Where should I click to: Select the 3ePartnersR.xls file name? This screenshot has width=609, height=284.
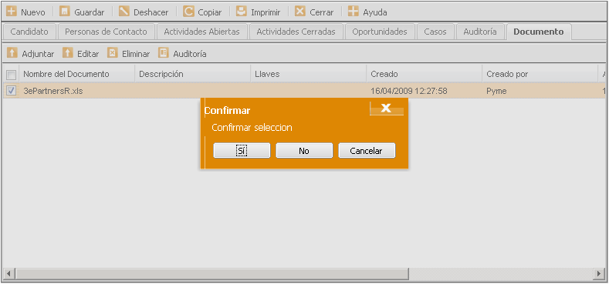pyautogui.click(x=53, y=92)
